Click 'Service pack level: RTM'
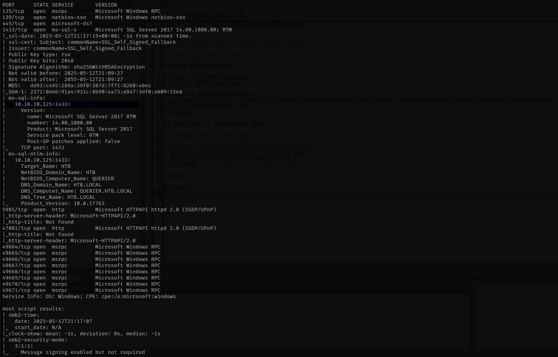Screen dimensions: 558x357 click(63, 135)
